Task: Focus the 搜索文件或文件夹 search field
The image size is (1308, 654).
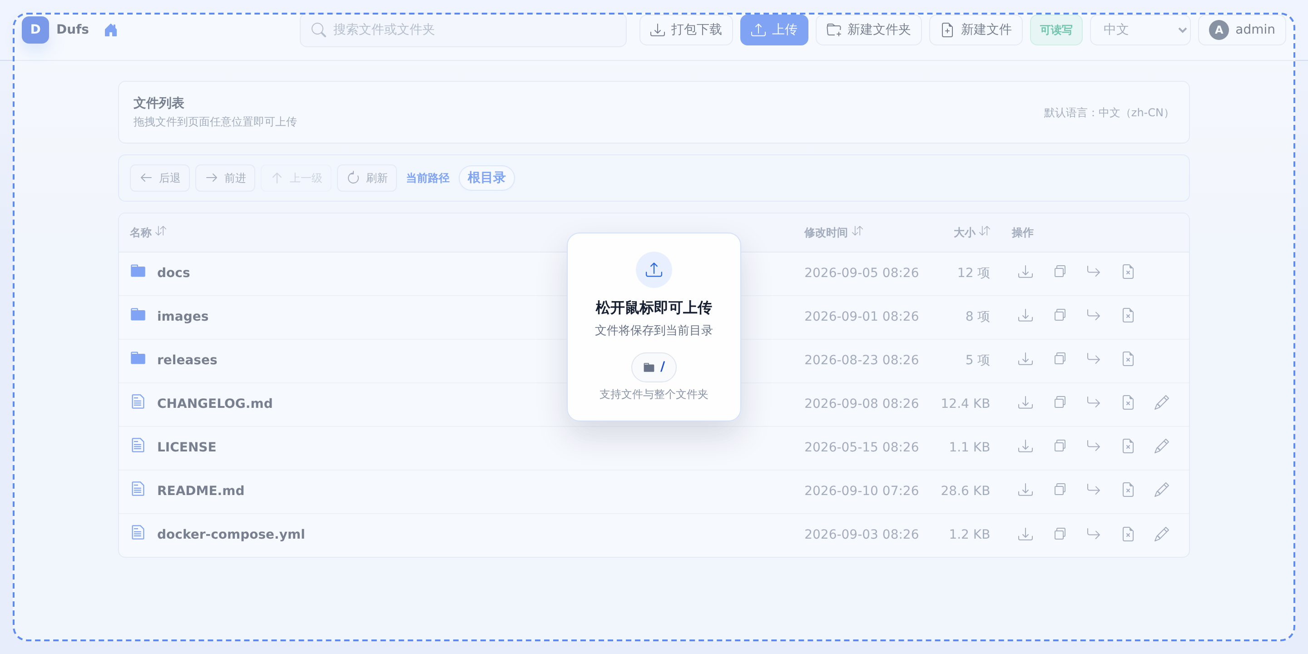Action: (x=463, y=30)
